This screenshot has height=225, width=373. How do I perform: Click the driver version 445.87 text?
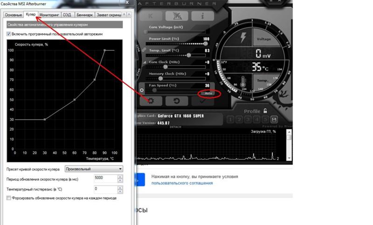pyautogui.click(x=164, y=123)
